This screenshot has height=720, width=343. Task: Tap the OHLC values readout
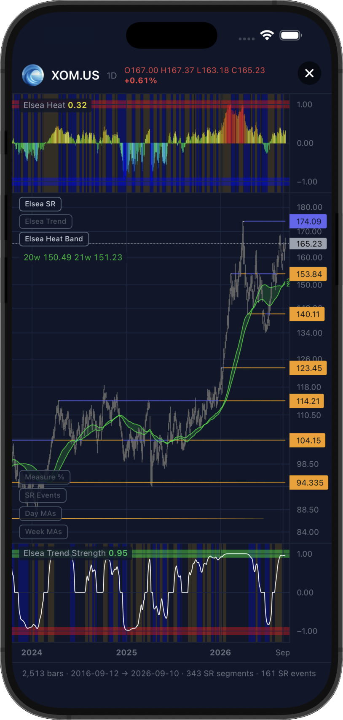pos(195,70)
